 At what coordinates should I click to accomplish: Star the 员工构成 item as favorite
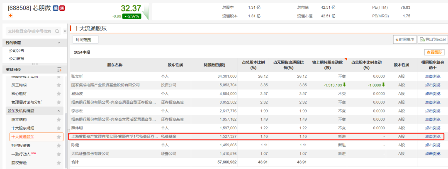59,85
